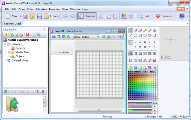
Task: Click the Undo arrow in main toolbar
Action: pyautogui.click(x=65, y=16)
